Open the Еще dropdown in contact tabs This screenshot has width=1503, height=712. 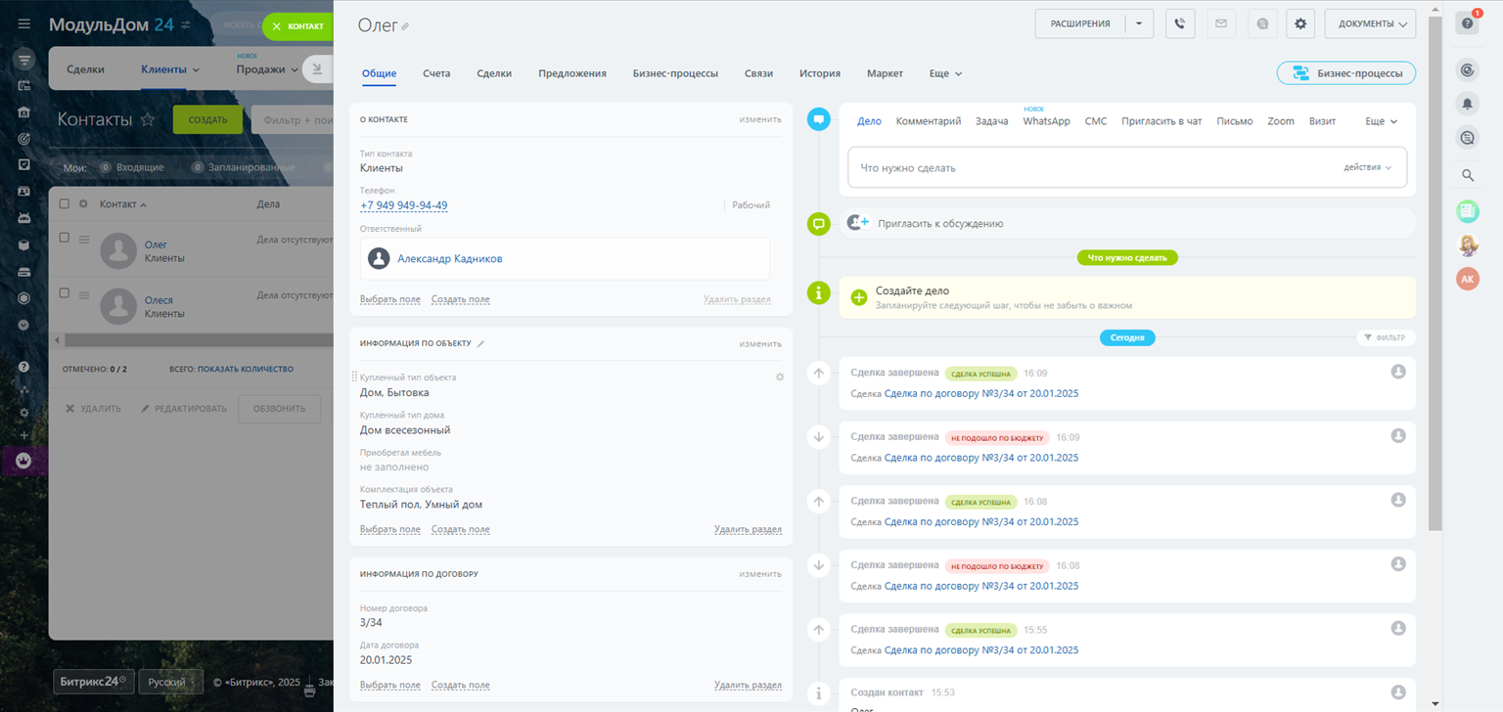pos(945,73)
